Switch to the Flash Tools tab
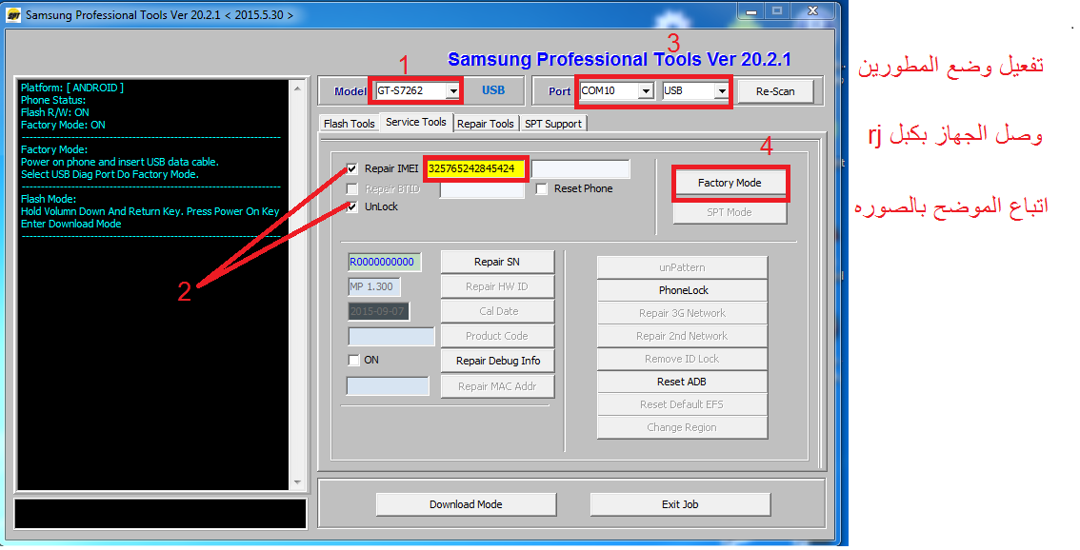The width and height of the screenshot is (1080, 550). (350, 123)
